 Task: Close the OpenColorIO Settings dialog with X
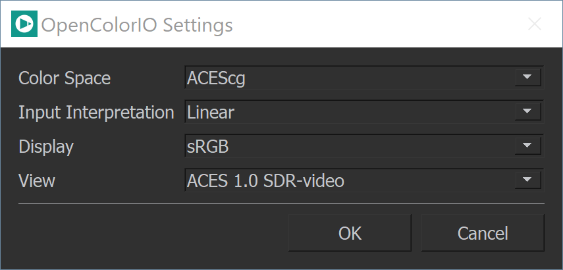click(x=535, y=24)
